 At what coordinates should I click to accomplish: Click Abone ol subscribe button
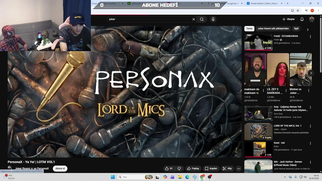pos(60,168)
